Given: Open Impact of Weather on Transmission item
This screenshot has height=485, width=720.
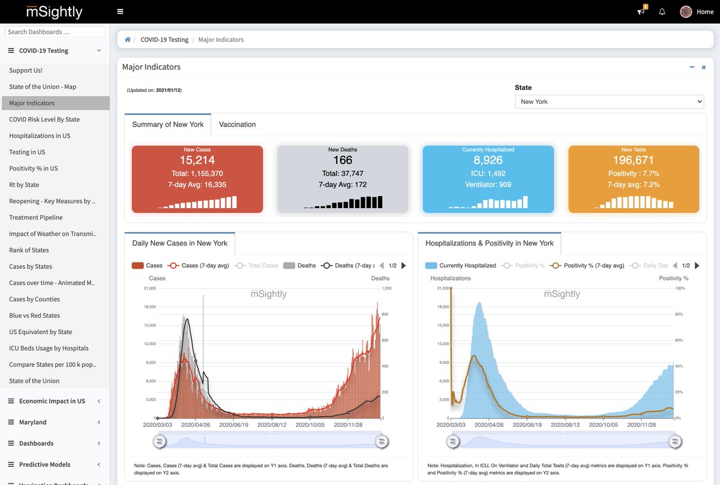Looking at the screenshot, I should tap(53, 234).
